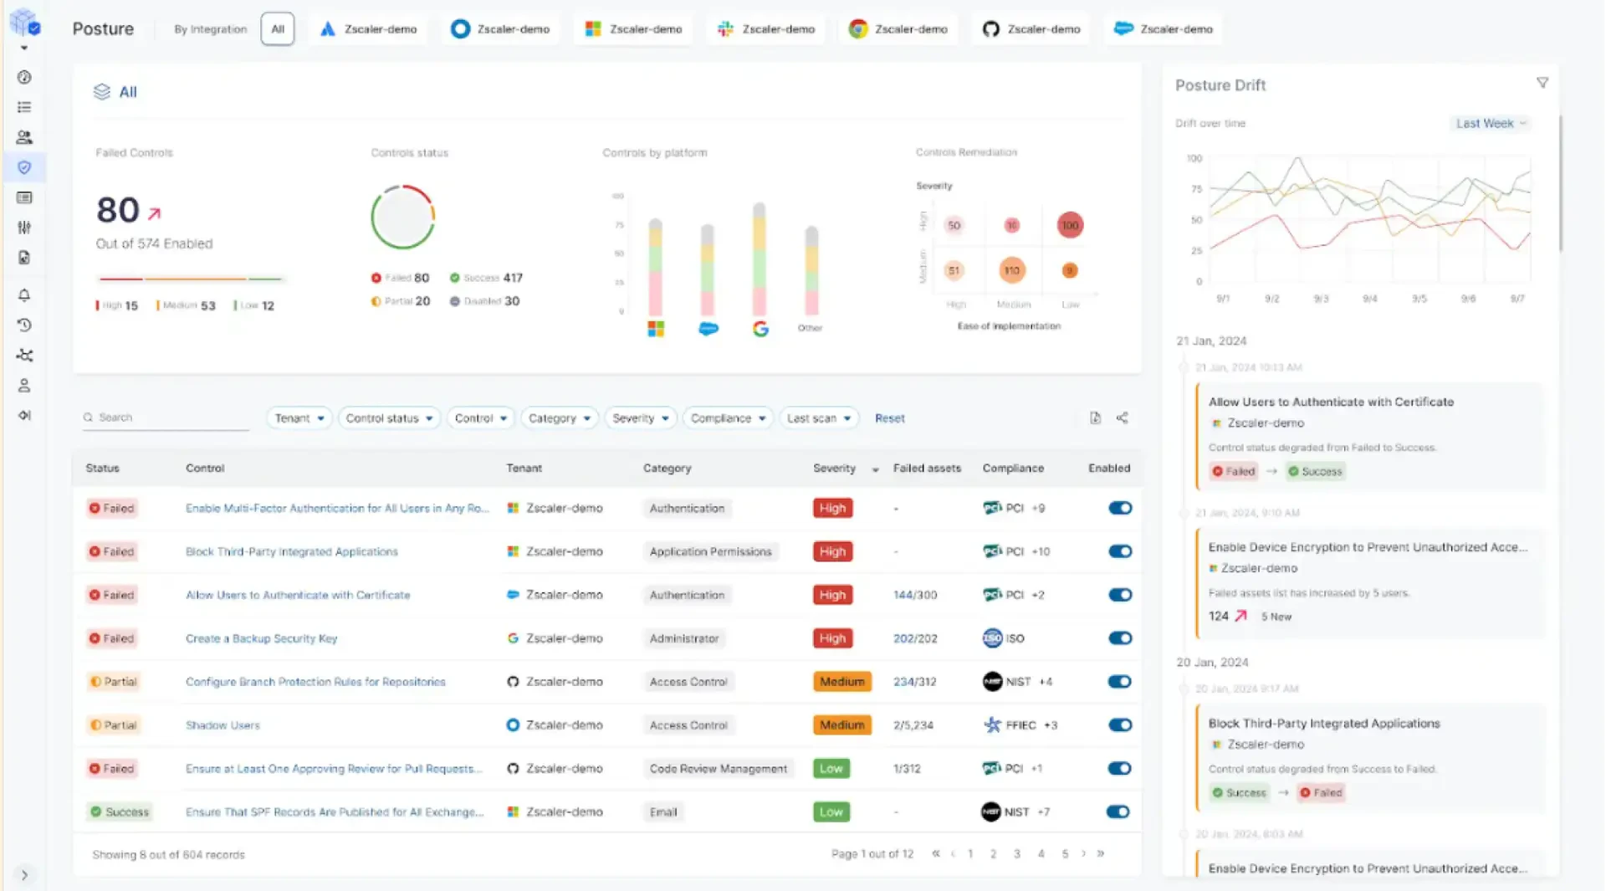Select the All integrations tab
This screenshot has height=891, width=1606.
pyautogui.click(x=278, y=29)
